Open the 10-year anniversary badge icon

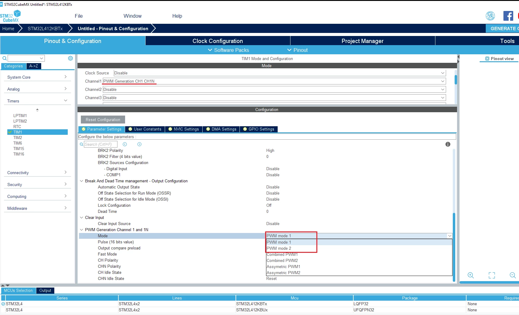pos(490,16)
